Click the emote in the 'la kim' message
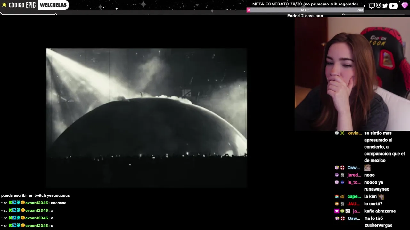The image size is (410, 230). pyautogui.click(x=381, y=197)
